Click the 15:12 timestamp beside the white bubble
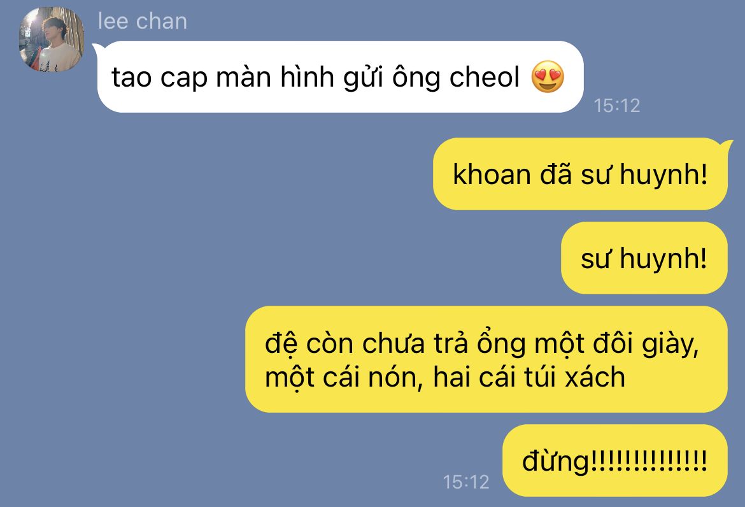 (x=617, y=106)
